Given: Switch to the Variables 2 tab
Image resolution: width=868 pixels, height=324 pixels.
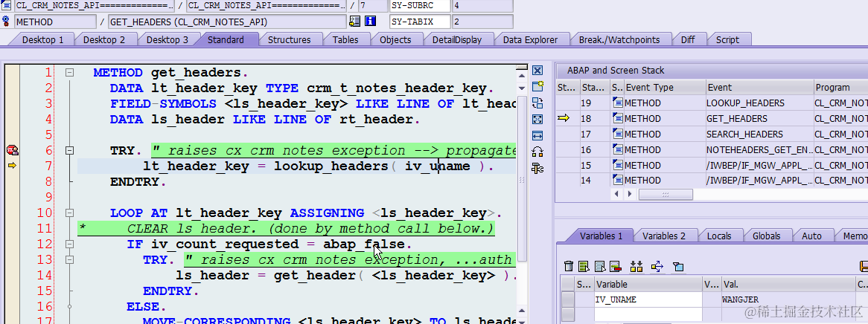Looking at the screenshot, I should (664, 236).
